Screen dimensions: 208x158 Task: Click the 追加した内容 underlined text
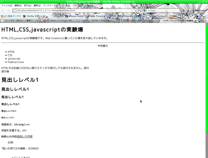coord(25,137)
